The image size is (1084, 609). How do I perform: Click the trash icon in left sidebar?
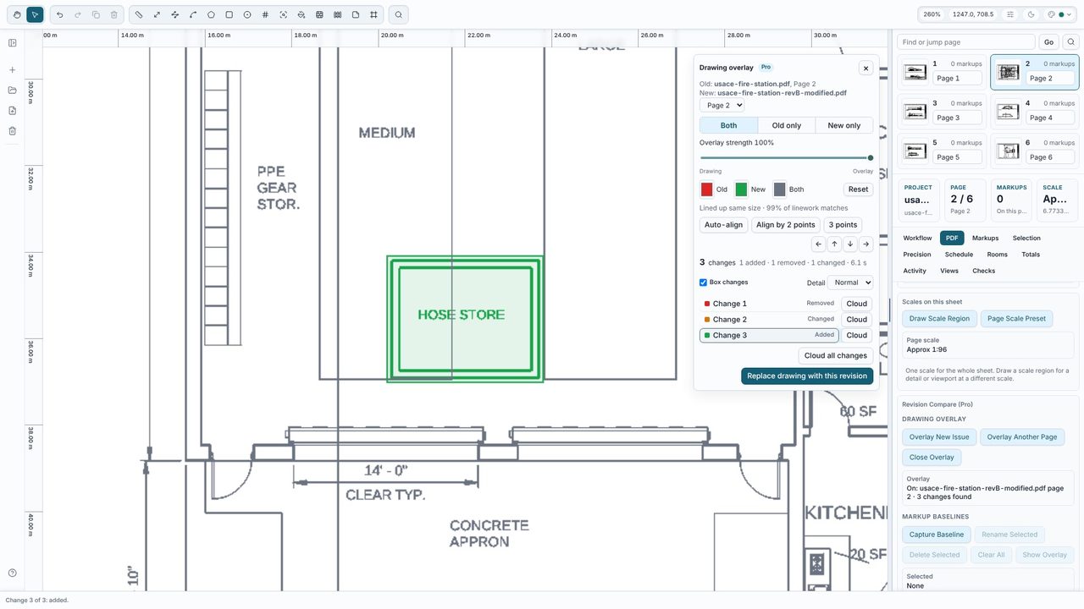[x=13, y=131]
